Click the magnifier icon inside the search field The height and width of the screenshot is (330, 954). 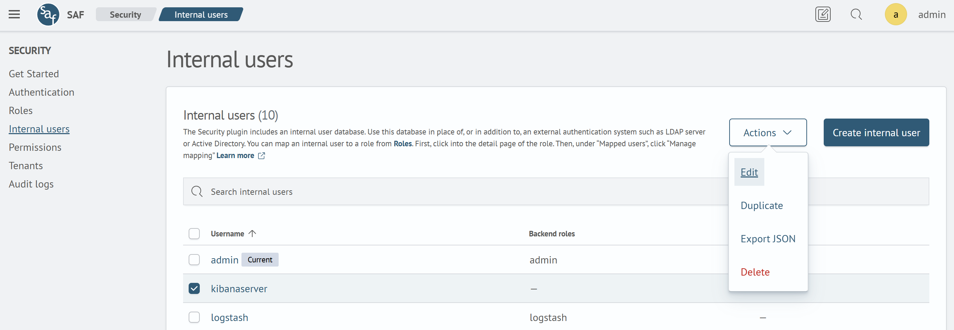(196, 191)
